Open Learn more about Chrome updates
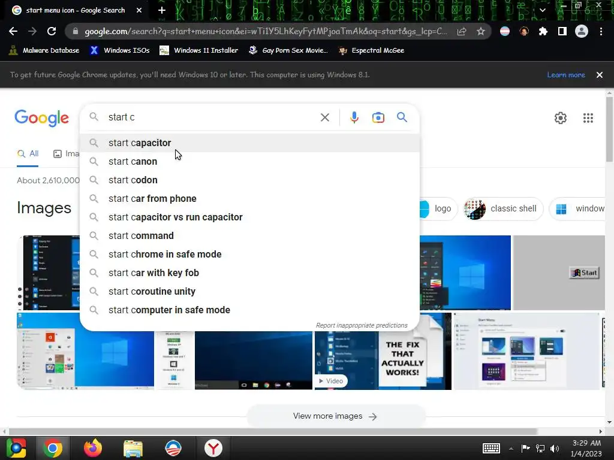 click(566, 75)
